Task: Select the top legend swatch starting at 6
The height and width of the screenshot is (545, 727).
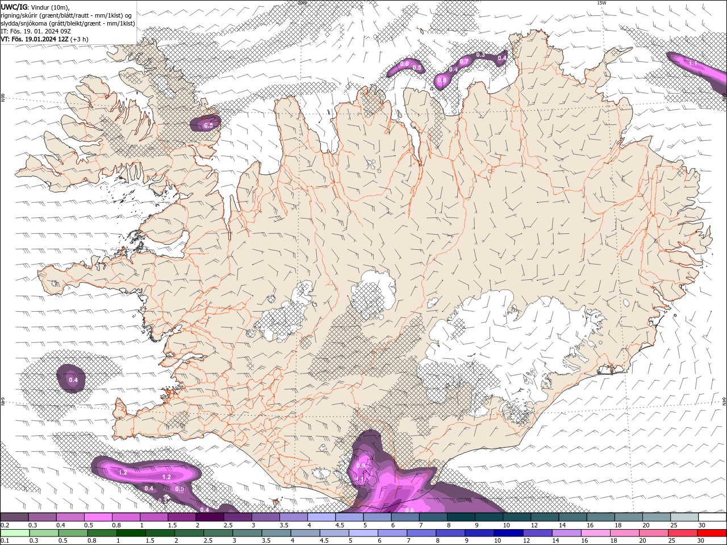Action: 405,517
